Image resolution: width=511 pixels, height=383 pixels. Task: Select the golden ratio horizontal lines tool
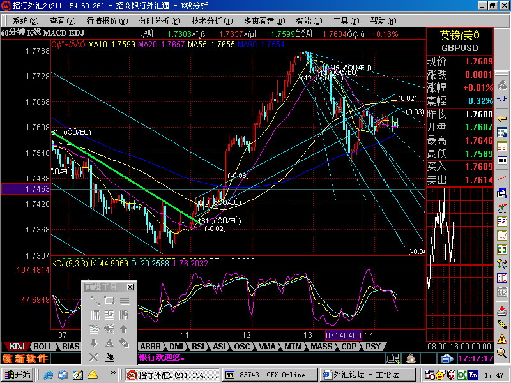coord(109,315)
